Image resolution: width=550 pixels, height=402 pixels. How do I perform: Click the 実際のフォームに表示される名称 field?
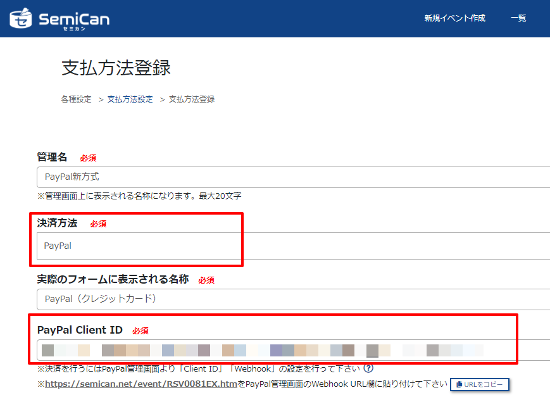[x=293, y=299]
